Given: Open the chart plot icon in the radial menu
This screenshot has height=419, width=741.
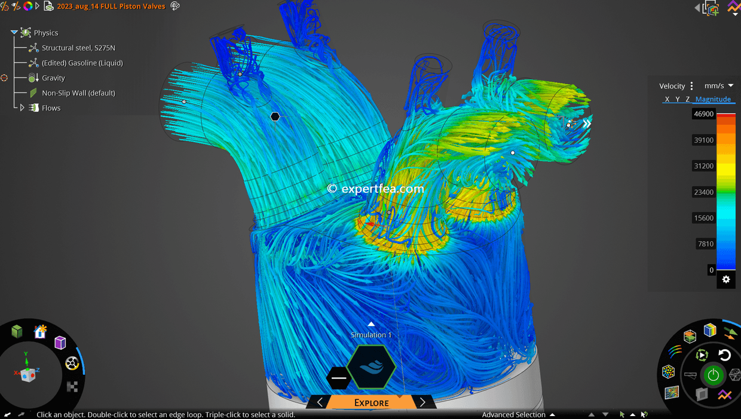Looking at the screenshot, I should (724, 393).
